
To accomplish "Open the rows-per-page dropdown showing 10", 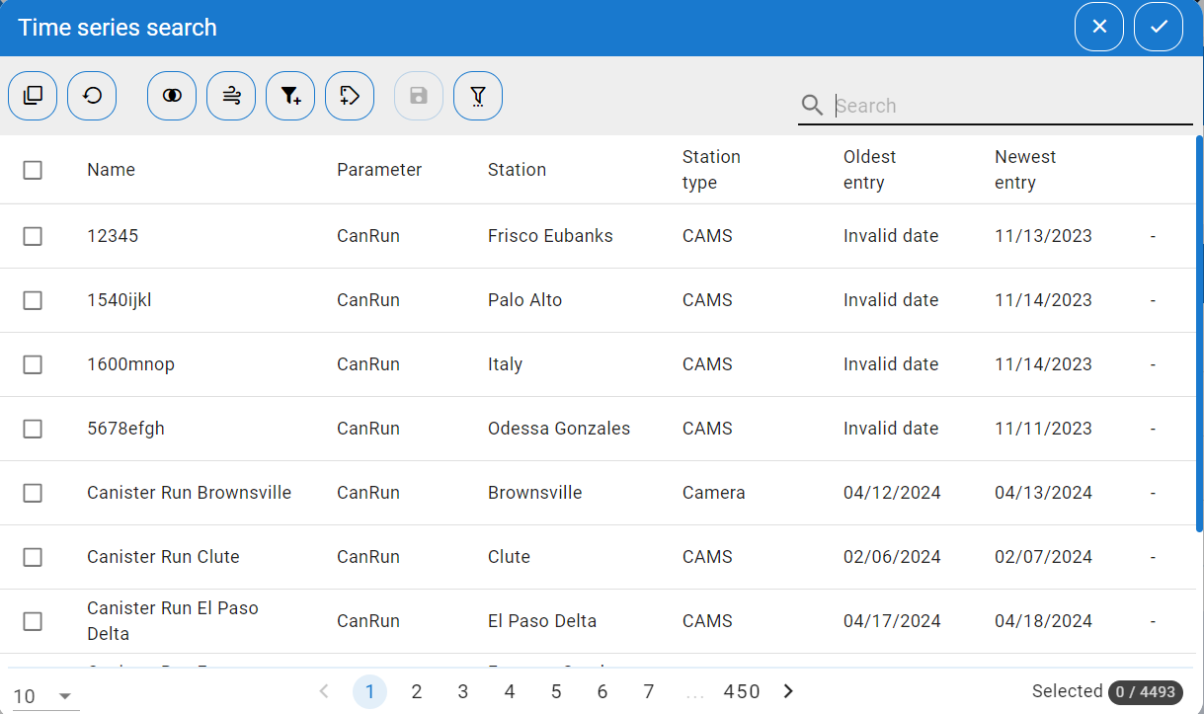I will 44,696.
